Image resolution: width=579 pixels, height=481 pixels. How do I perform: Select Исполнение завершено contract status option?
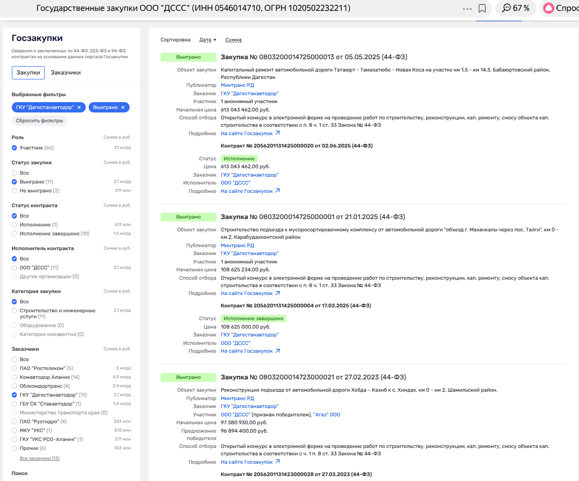point(15,234)
